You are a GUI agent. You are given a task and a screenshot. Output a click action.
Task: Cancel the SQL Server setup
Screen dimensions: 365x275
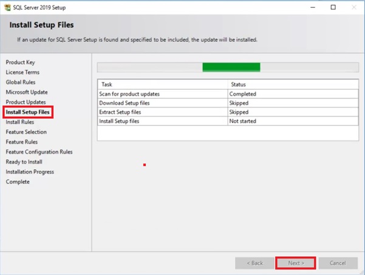click(x=338, y=263)
